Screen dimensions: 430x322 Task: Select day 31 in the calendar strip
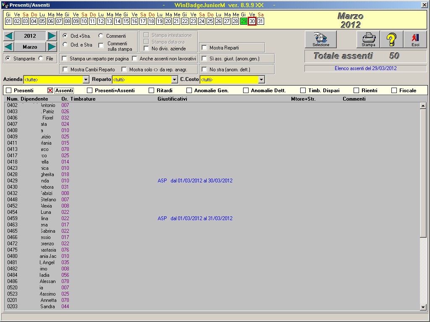click(261, 21)
